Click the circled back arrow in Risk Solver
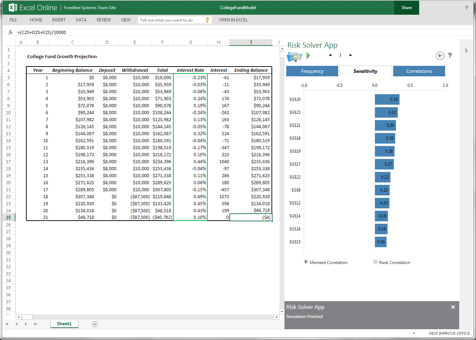The width and height of the screenshot is (476, 340). point(440,56)
